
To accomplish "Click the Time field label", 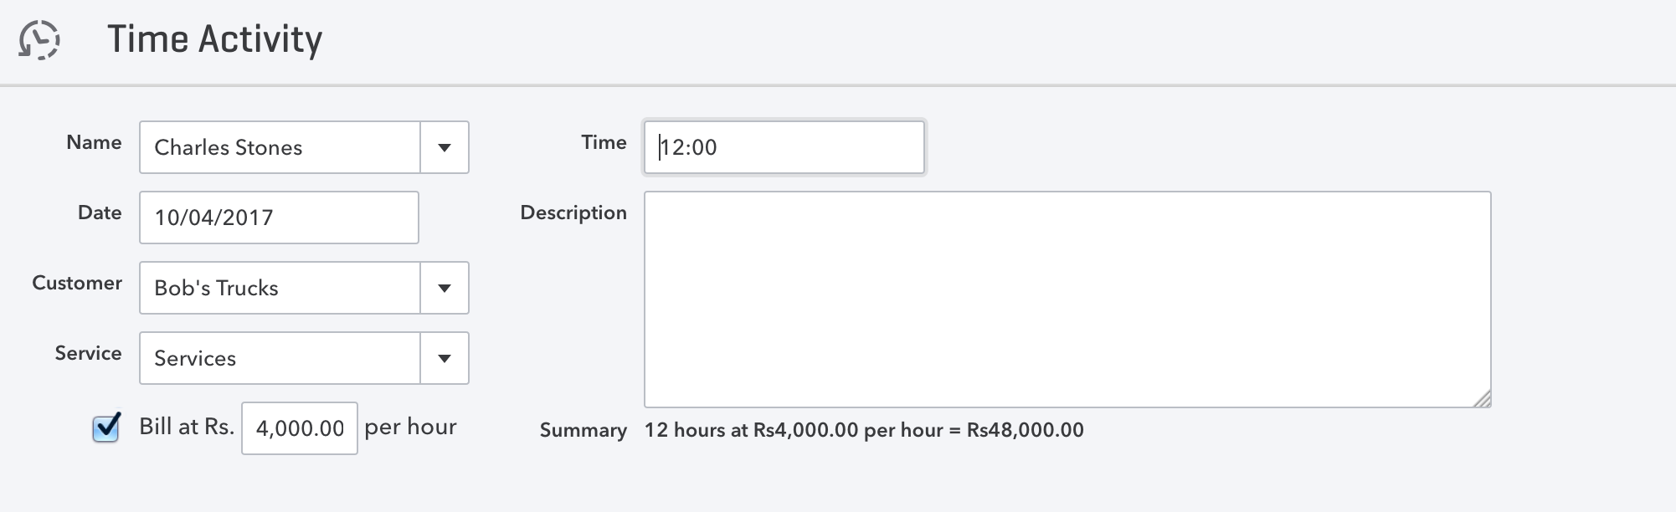I will (604, 142).
